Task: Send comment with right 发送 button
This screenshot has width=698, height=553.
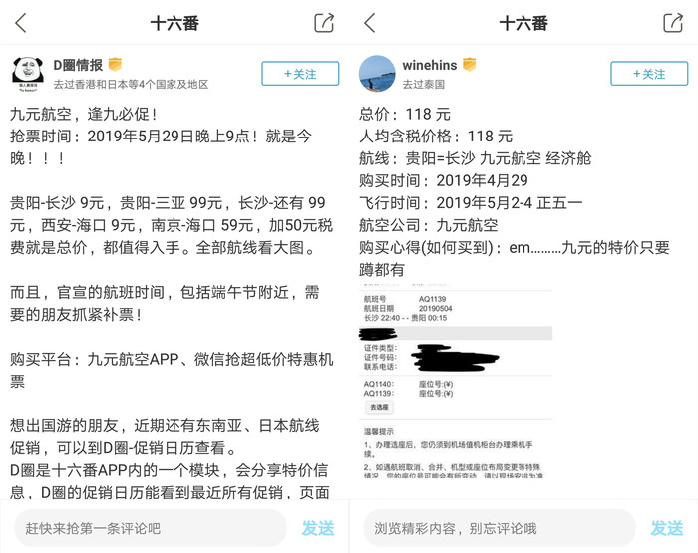Action: tap(667, 528)
